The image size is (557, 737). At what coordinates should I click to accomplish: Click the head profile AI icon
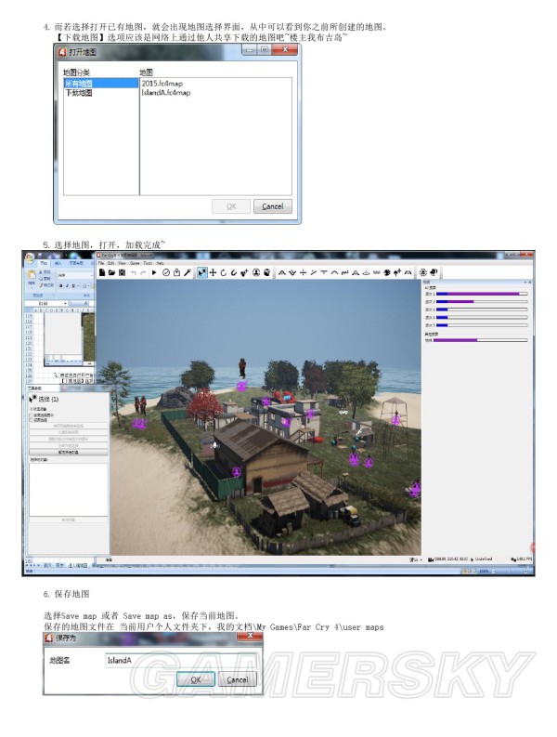266,272
